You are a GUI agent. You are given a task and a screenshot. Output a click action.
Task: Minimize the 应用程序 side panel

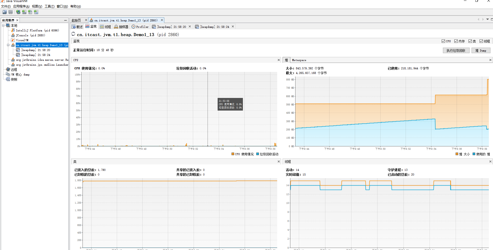tap(65, 20)
